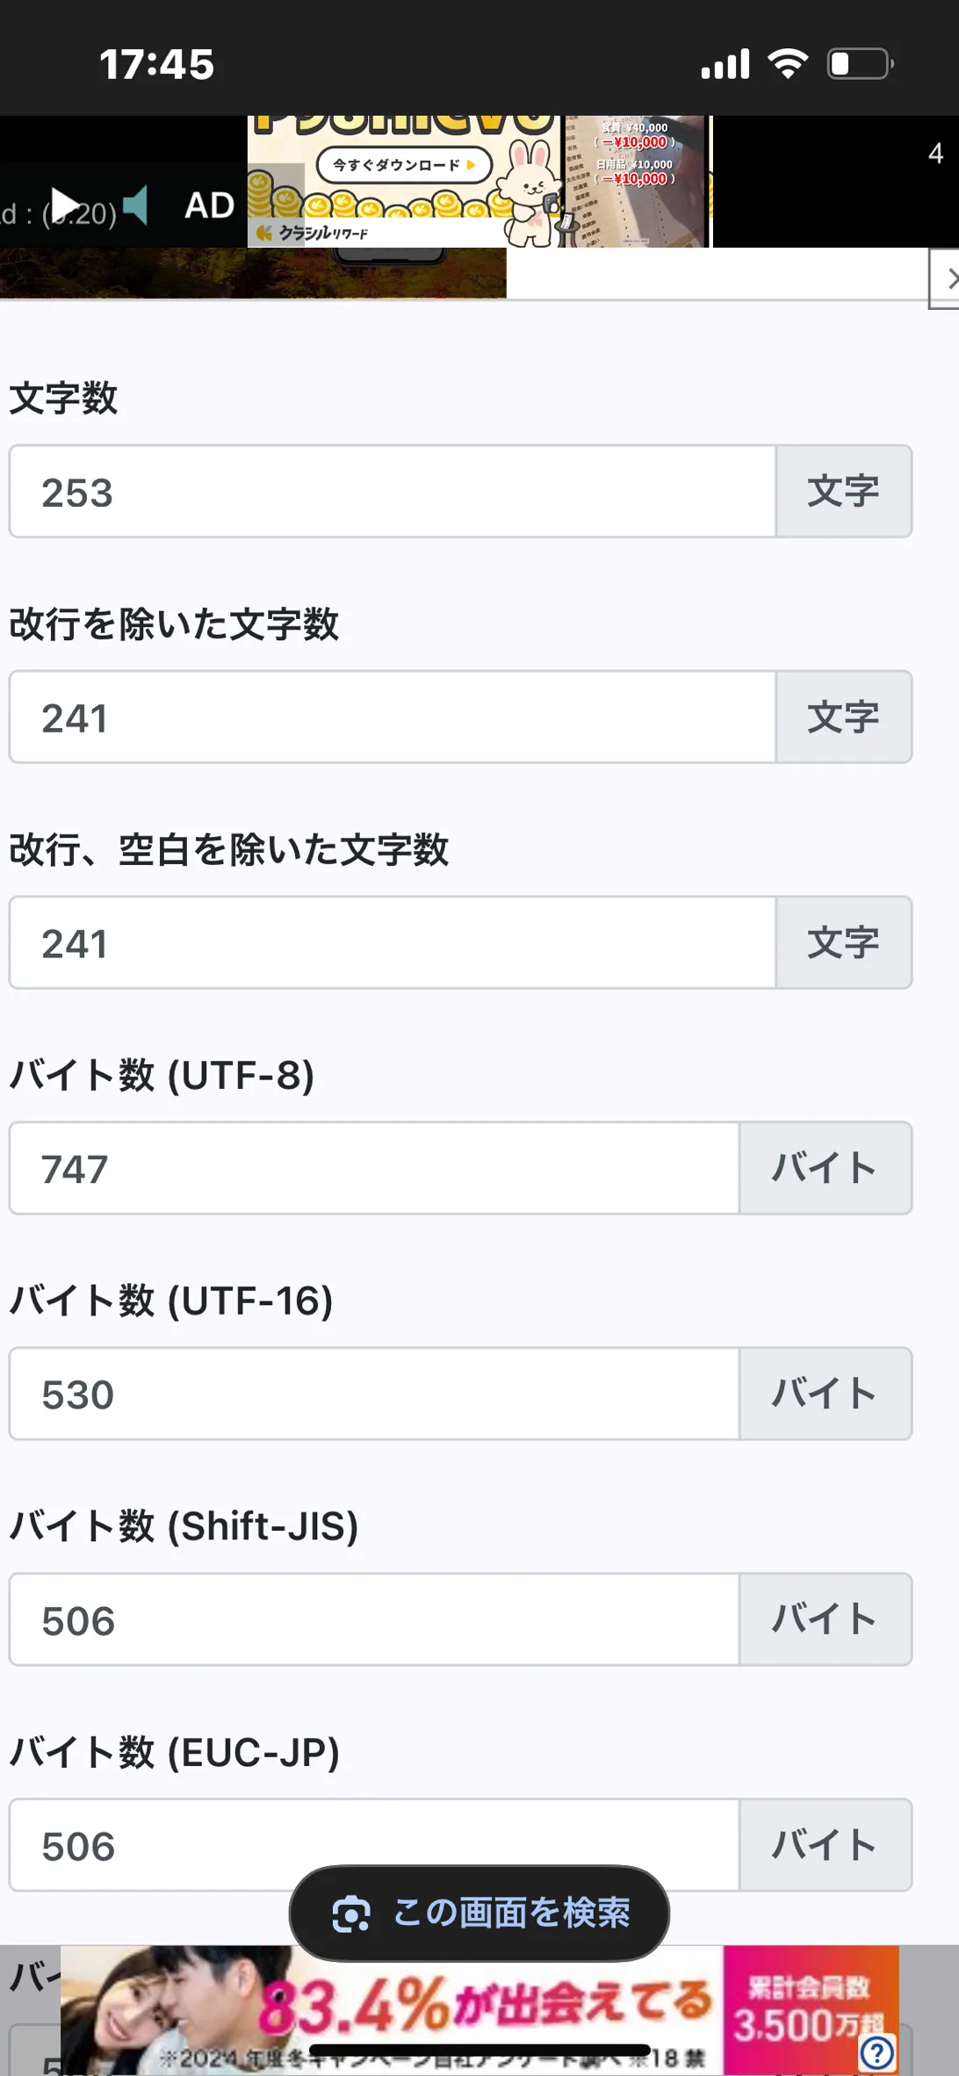Image resolution: width=959 pixels, height=2076 pixels.
Task: Select the UTF-8 byte count field
Action: point(374,1169)
